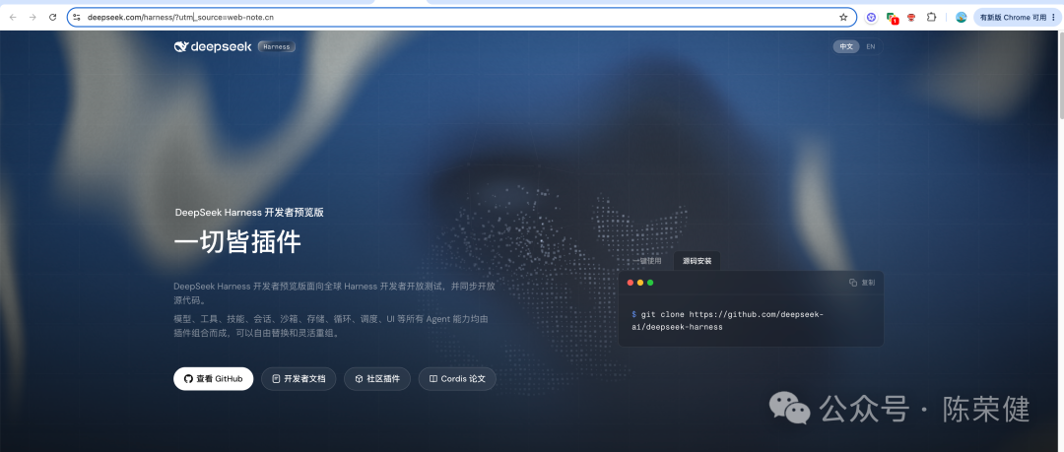
Task: Click the red dot in terminal card
Action: tap(630, 283)
